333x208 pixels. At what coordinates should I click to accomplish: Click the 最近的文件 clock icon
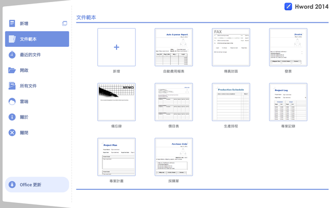pyautogui.click(x=12, y=55)
